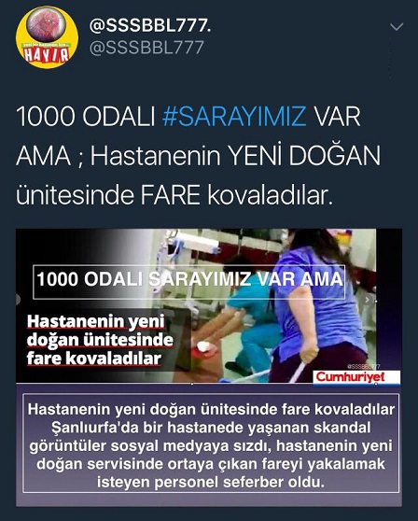The image size is (418, 521).
Task: Expand the tweet options chevron
Action: 397,27
